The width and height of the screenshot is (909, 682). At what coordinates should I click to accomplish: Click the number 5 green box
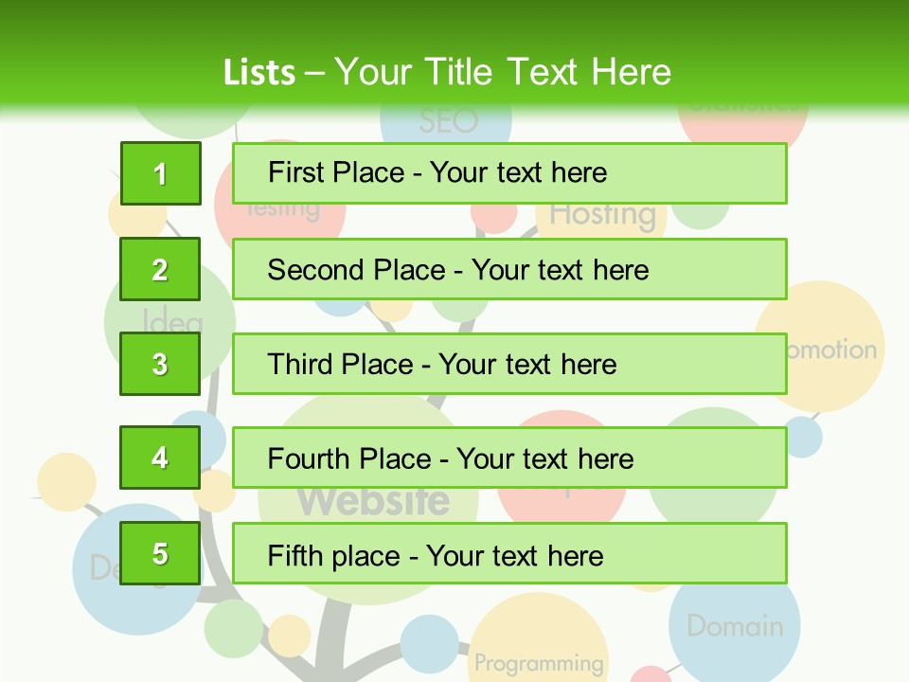[x=160, y=553]
